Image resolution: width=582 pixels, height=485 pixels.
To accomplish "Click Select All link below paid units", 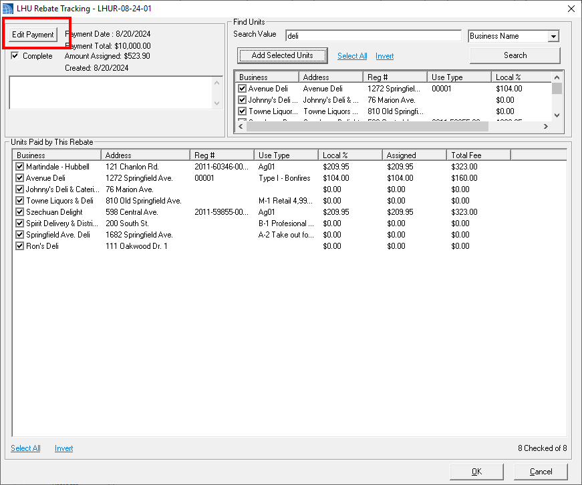I will (25, 448).
